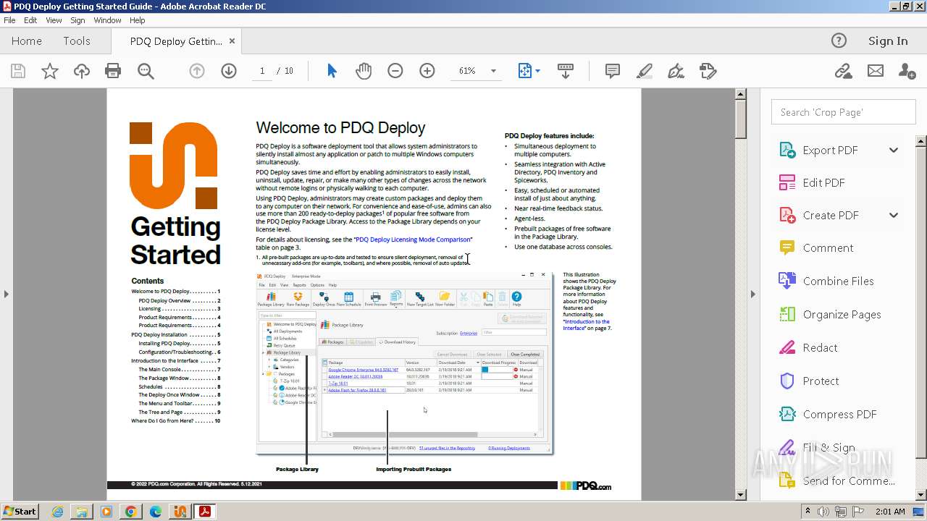Switch to the Tools tab
The image size is (927, 521).
(x=77, y=41)
